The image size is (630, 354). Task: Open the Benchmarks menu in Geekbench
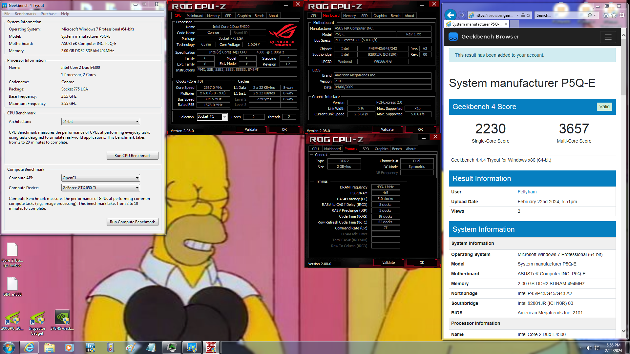[x=25, y=14]
